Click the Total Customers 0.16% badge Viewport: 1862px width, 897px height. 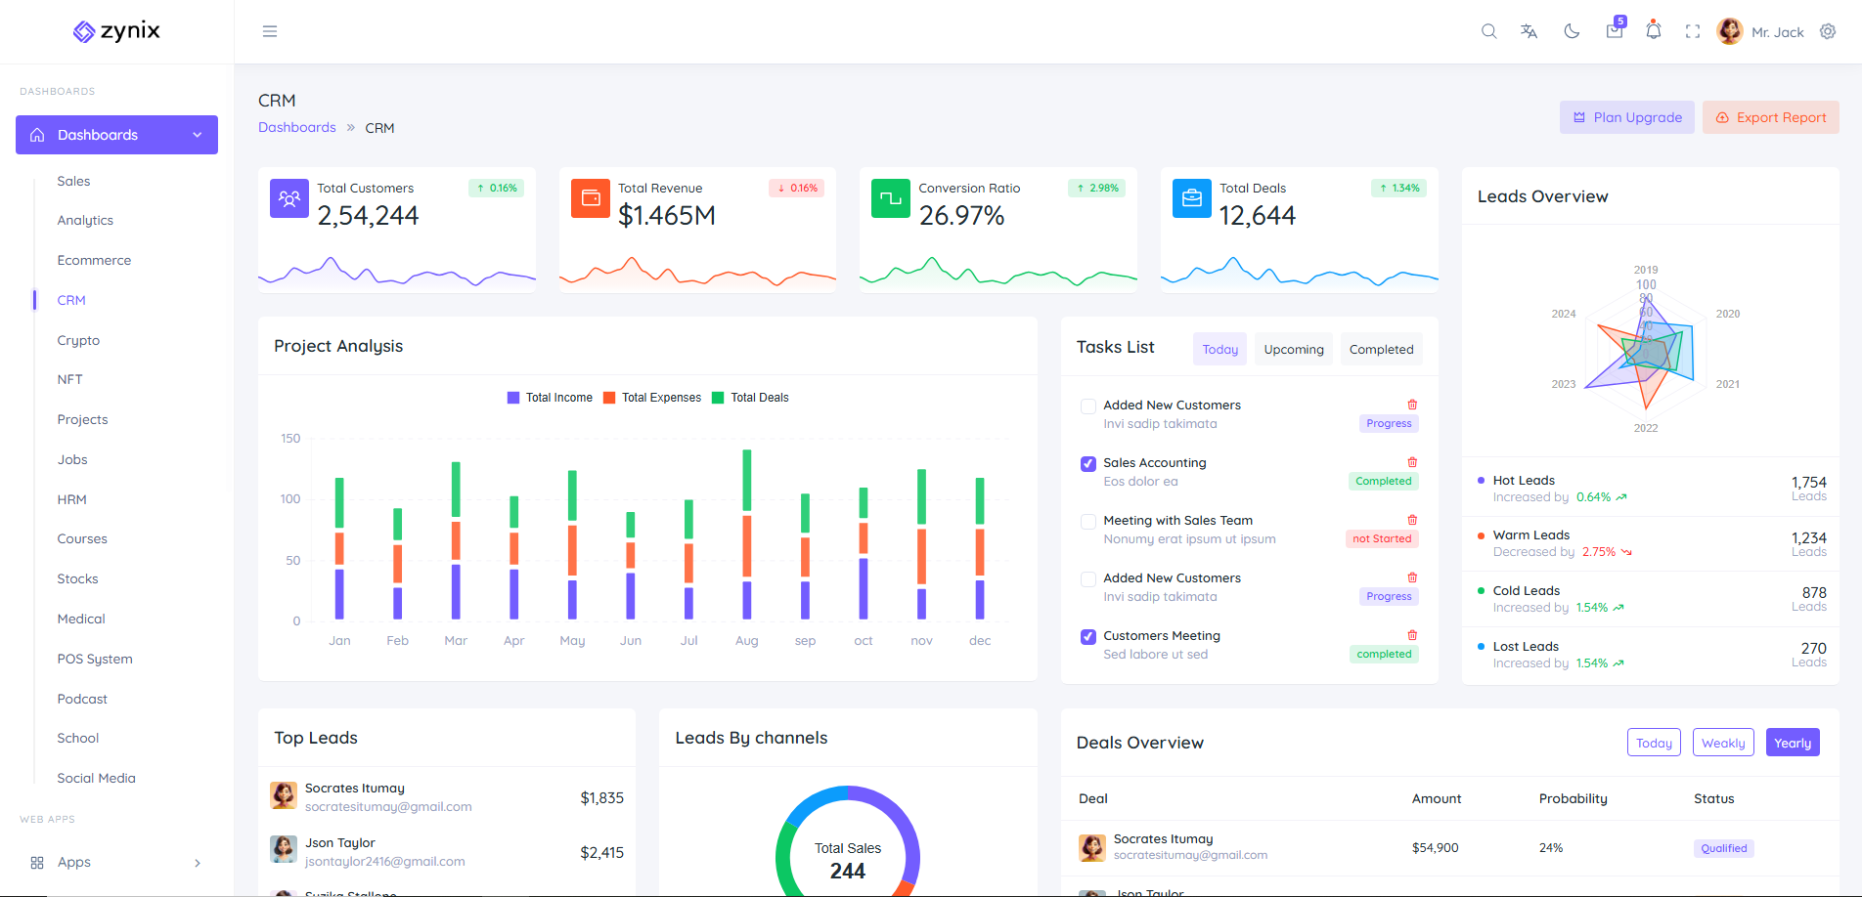click(497, 188)
